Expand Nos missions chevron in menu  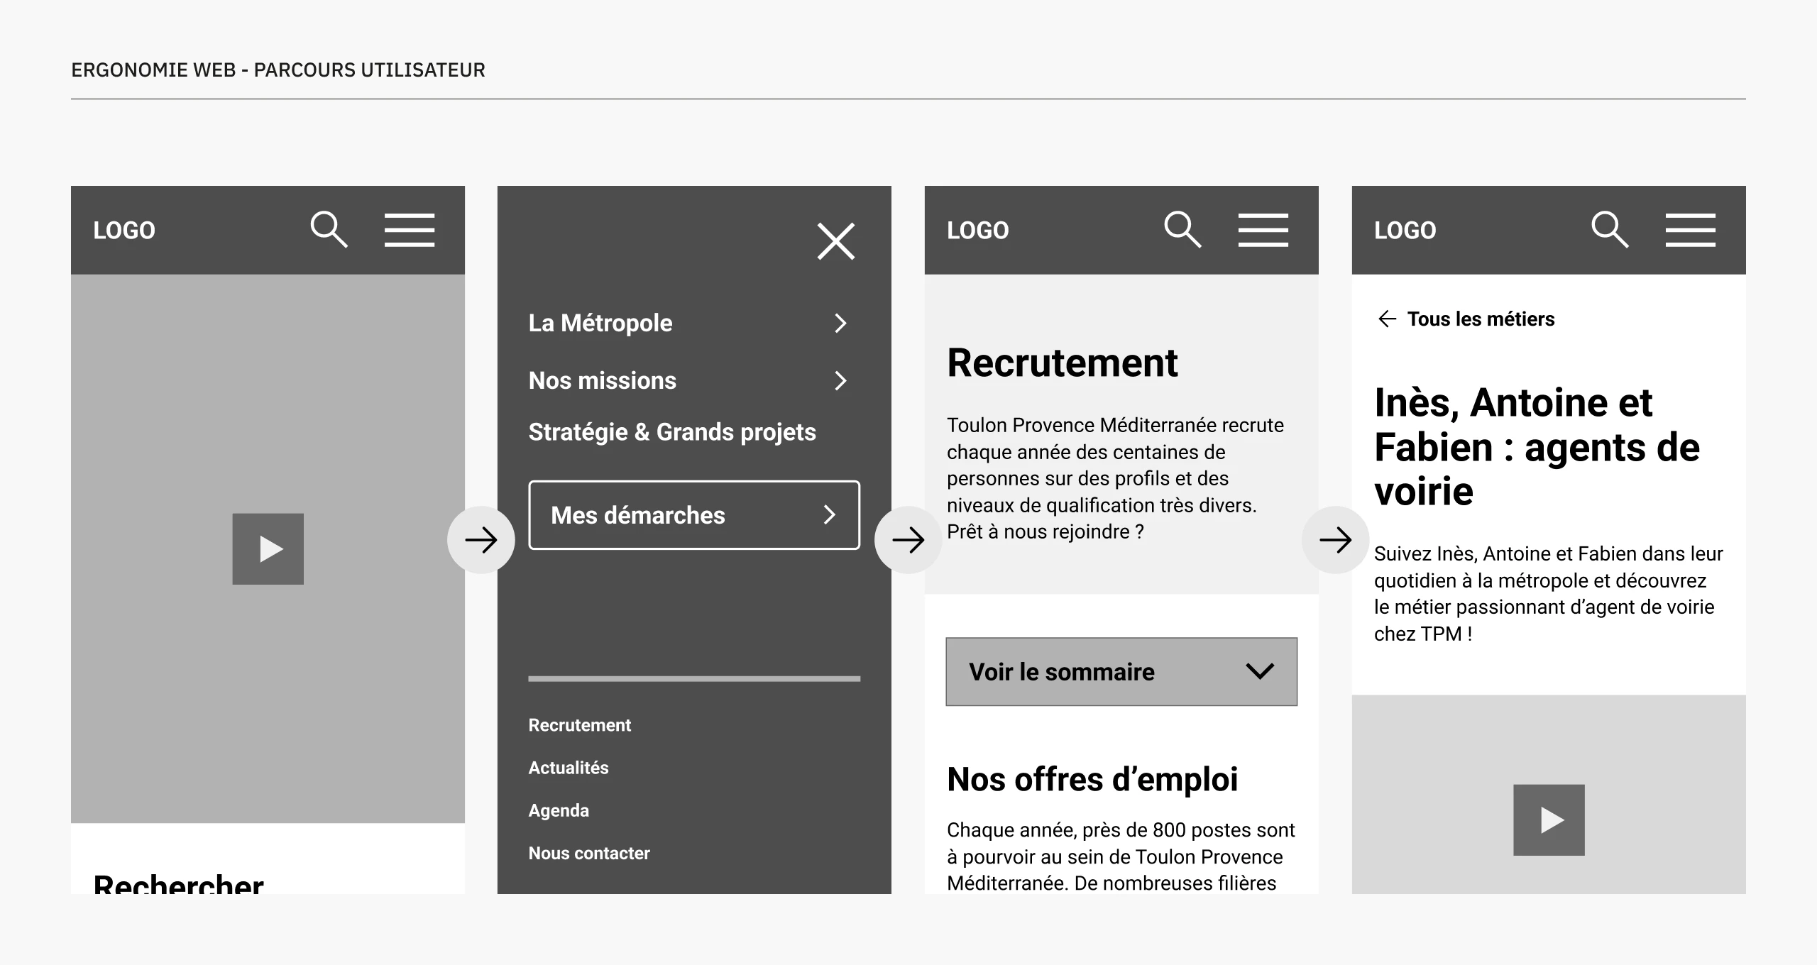coord(840,381)
